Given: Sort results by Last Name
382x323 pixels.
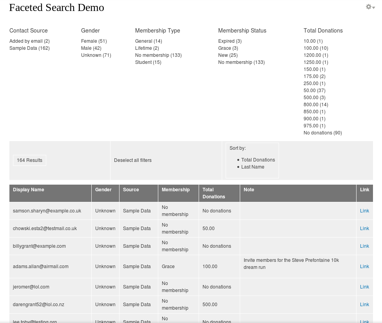Looking at the screenshot, I should [253, 167].
